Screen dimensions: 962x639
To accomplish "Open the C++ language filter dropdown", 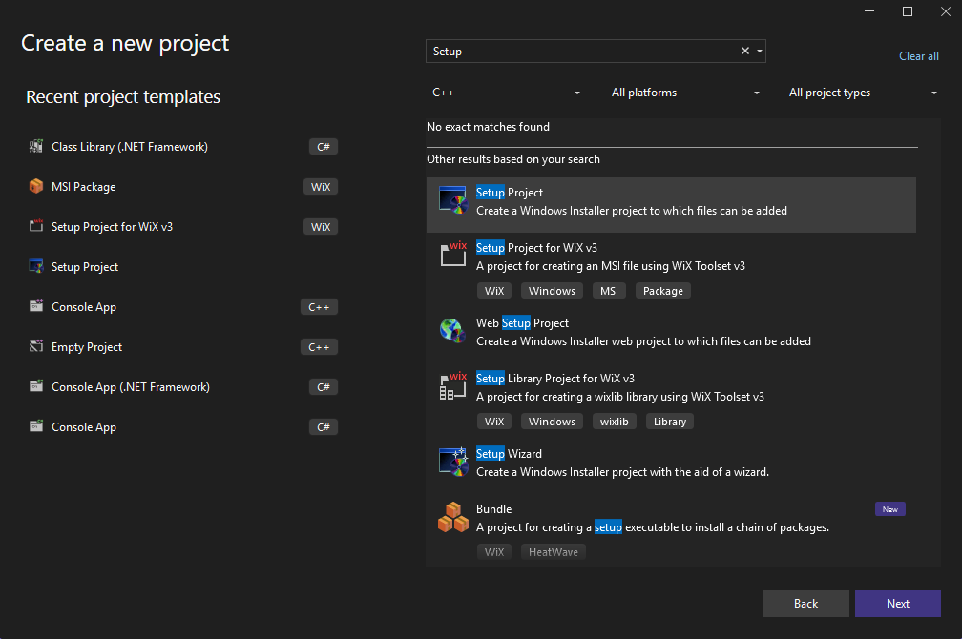I will pyautogui.click(x=506, y=93).
